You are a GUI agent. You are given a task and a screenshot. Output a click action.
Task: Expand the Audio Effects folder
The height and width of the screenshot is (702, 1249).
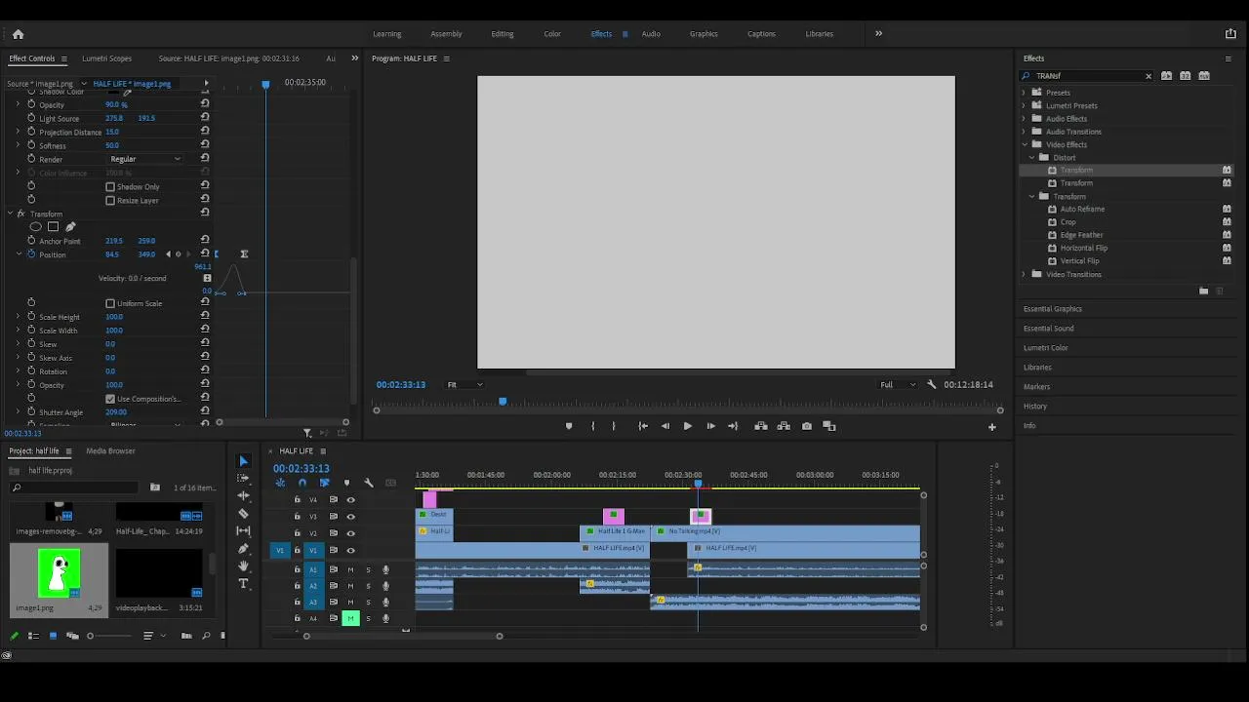pyautogui.click(x=1024, y=119)
